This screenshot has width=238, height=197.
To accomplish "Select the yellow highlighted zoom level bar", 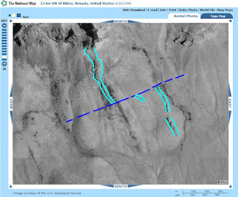I will pyautogui.click(x=4, y=57).
